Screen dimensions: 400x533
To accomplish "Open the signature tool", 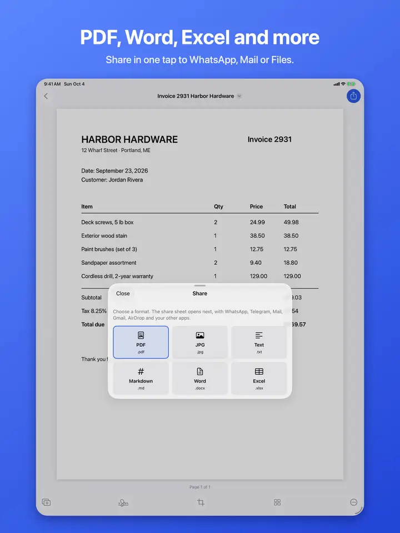I will [x=123, y=502].
